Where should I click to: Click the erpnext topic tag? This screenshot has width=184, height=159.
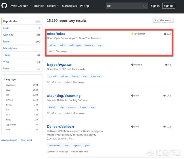(52, 76)
